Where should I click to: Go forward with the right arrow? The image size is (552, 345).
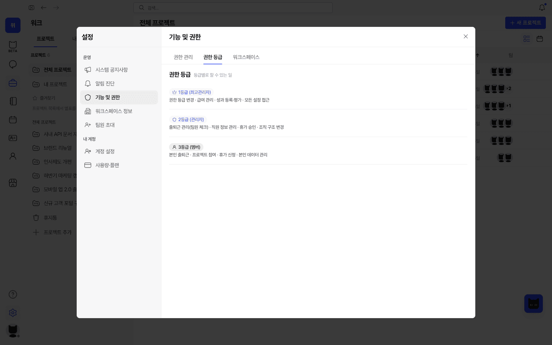coord(56,8)
